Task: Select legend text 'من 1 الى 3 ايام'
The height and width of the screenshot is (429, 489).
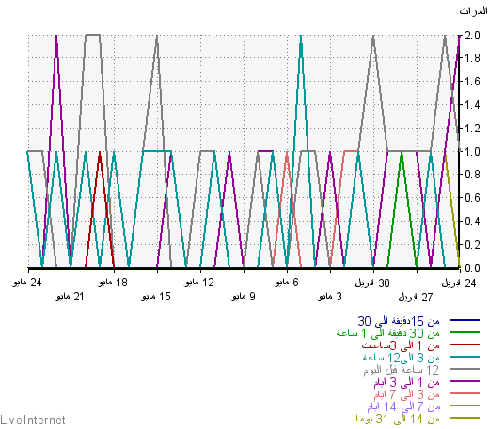Action: (406, 382)
